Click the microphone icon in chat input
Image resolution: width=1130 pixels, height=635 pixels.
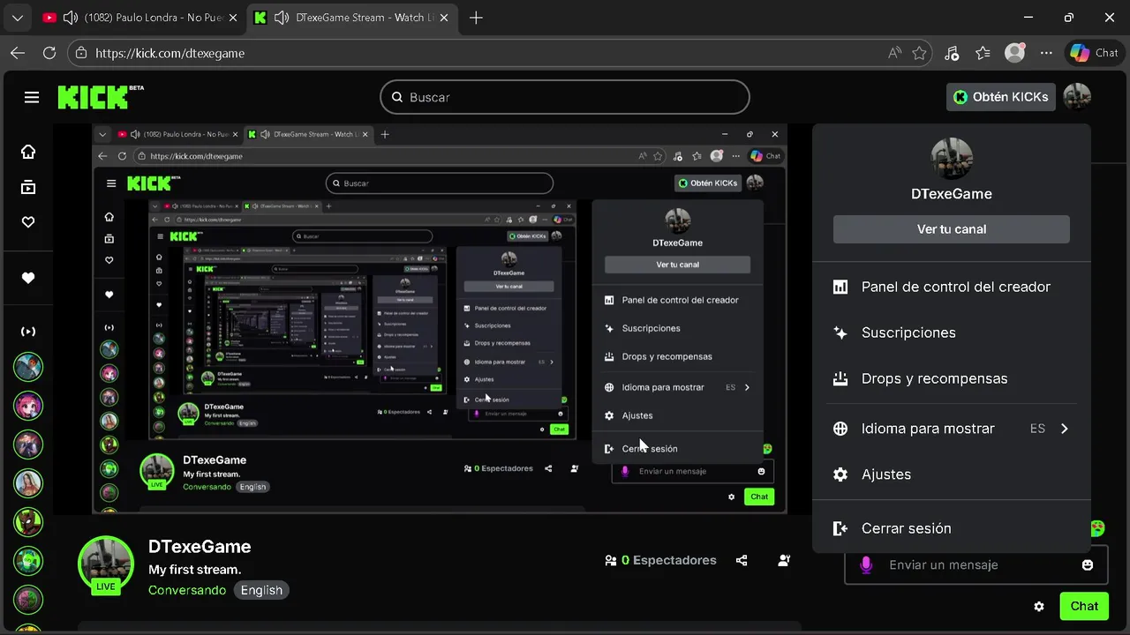tap(866, 564)
